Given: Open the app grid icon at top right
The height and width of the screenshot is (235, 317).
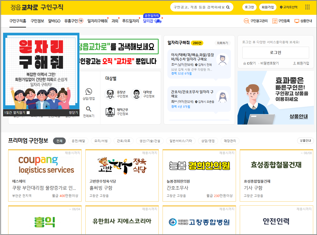Looking at the screenshot, I should coord(307,7).
